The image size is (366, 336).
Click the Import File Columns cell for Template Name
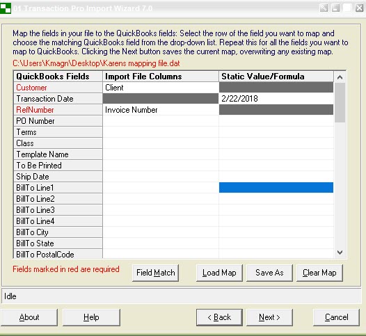tap(161, 154)
